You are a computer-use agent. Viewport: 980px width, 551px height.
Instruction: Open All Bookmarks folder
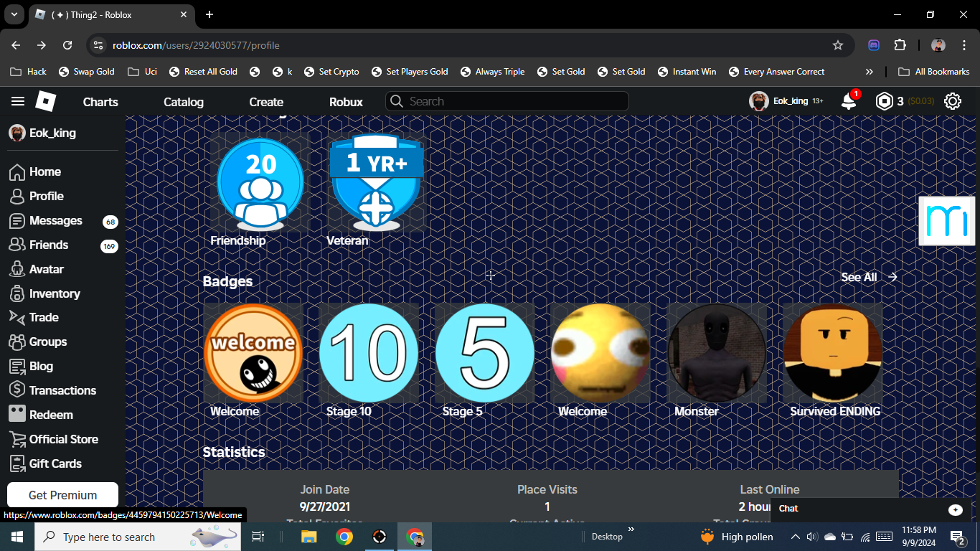(934, 72)
